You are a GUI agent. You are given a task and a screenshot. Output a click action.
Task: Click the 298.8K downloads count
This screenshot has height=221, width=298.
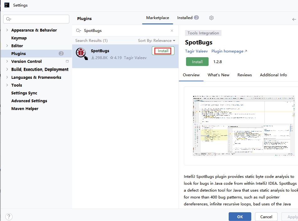tap(99, 58)
